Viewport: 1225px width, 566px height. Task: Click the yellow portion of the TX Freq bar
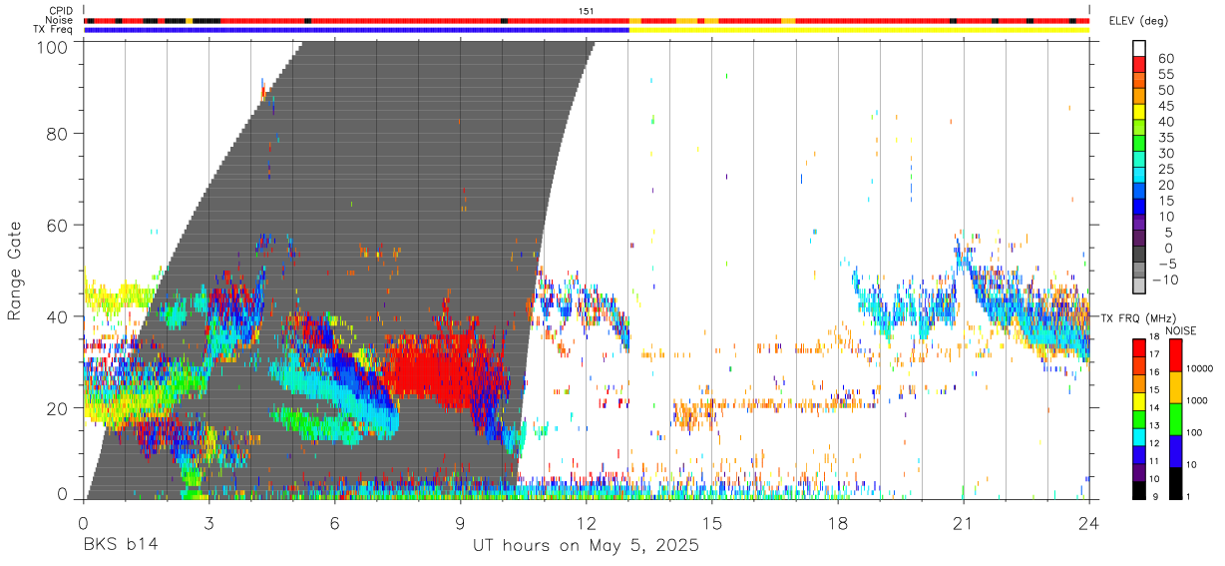pyautogui.click(x=859, y=30)
